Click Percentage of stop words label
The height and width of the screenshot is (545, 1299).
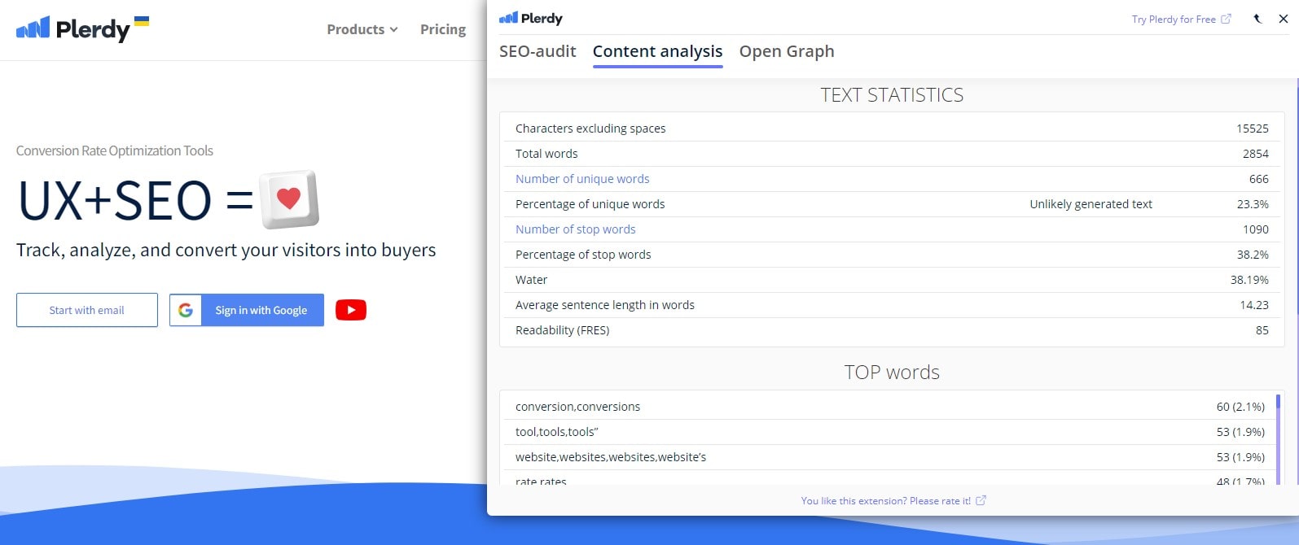(583, 255)
